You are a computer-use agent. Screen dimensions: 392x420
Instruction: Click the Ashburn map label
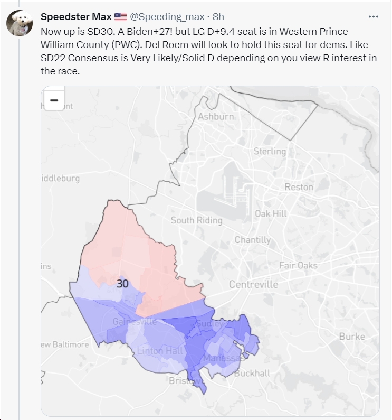pyautogui.click(x=216, y=117)
